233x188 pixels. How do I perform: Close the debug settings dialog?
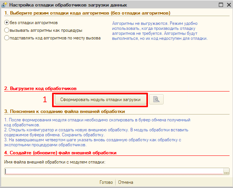point(229,5)
